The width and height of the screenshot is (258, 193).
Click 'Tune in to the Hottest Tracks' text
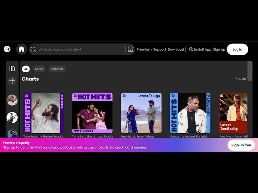(x=93, y=136)
